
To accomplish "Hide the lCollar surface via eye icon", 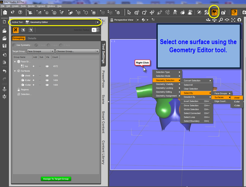I will pyautogui.click(x=47, y=80).
